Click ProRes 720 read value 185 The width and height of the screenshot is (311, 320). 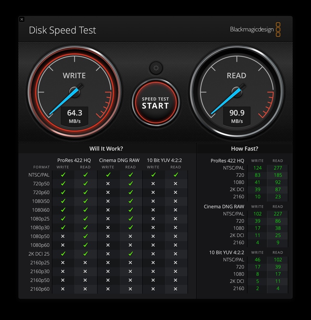pos(278,175)
